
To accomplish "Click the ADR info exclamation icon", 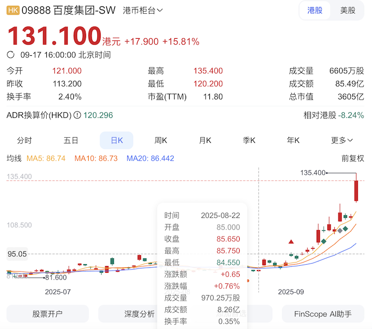I will click(x=77, y=115).
